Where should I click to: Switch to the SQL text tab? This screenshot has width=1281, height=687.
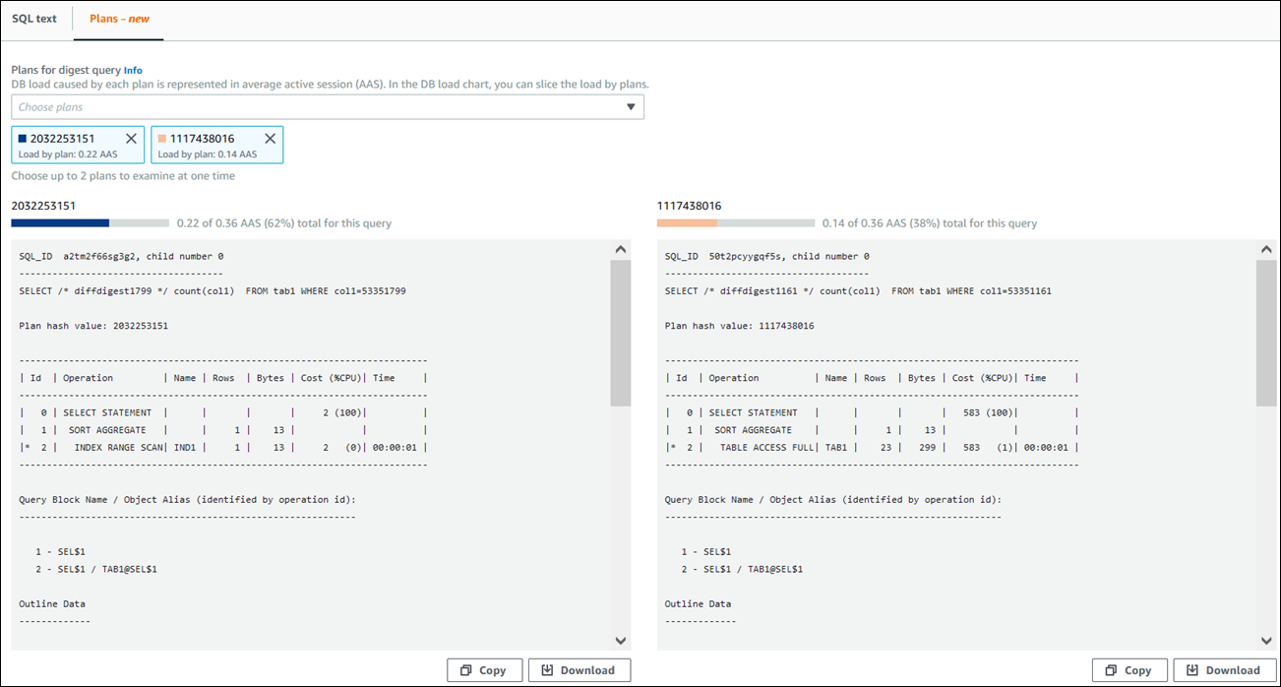34,19
